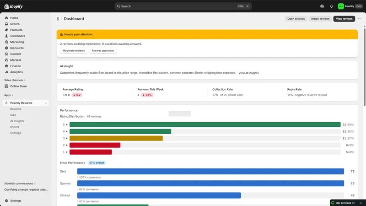Open the AI Insights submenu item
The height and width of the screenshot is (206, 366).
(17, 121)
